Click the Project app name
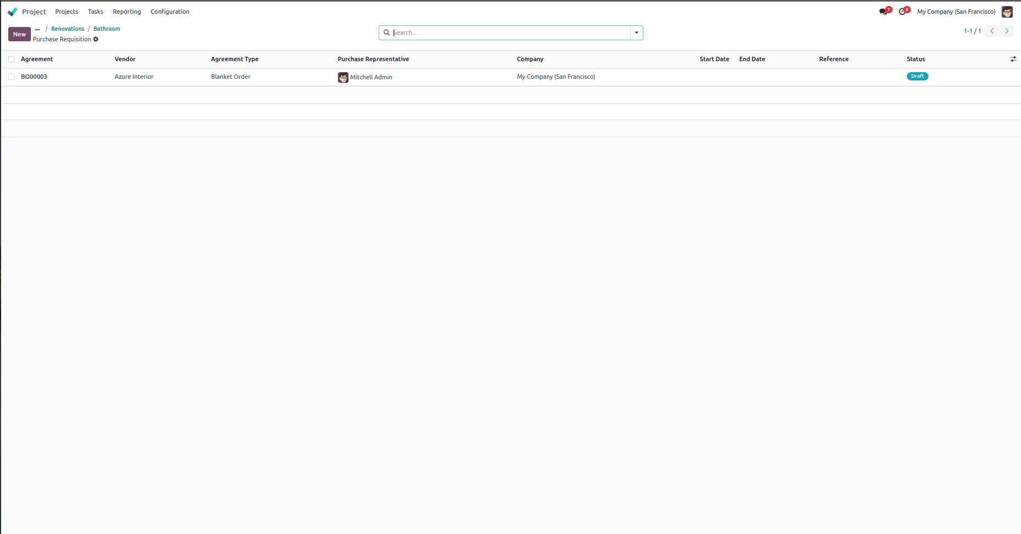 click(x=34, y=12)
